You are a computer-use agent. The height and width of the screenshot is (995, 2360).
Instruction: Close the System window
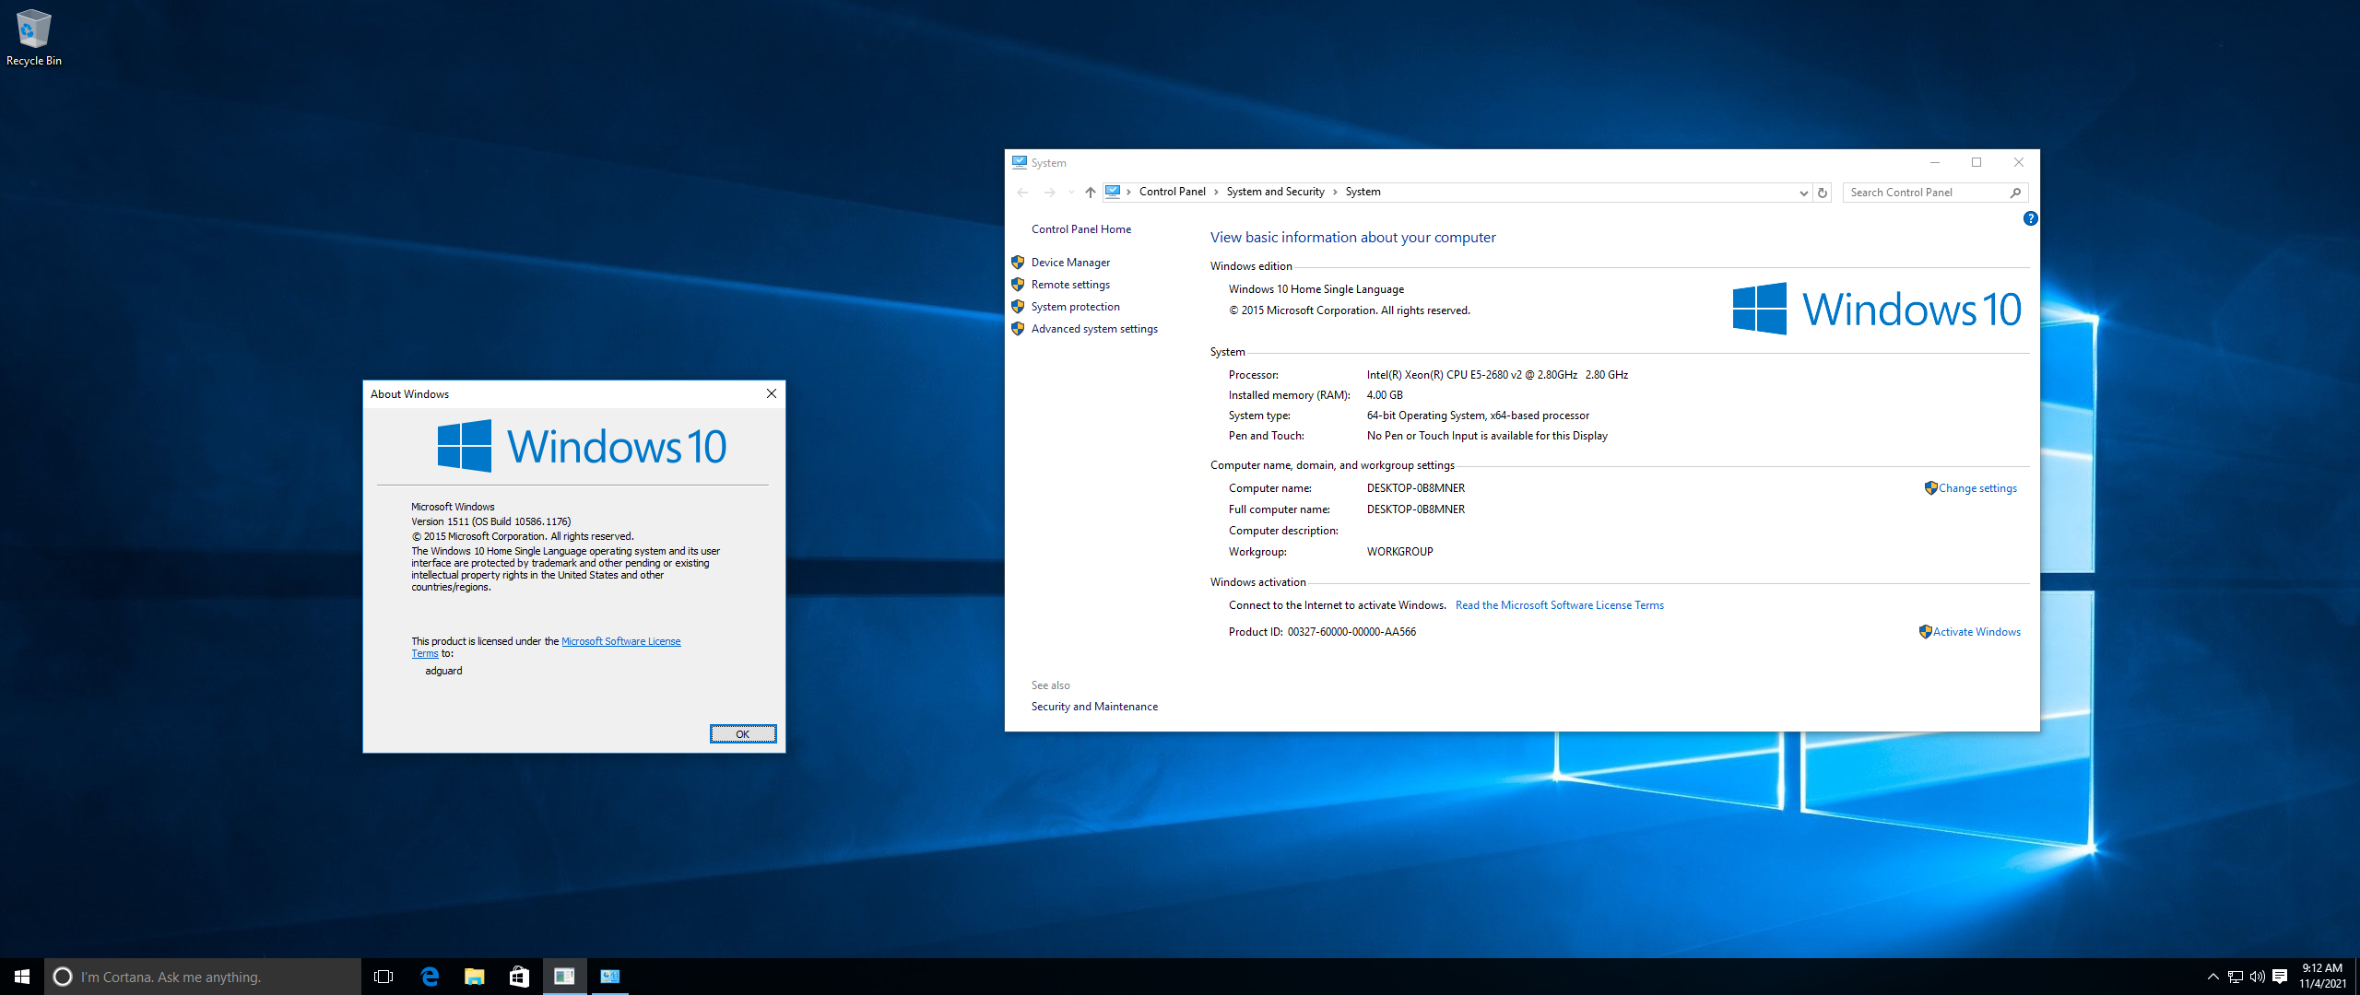(2018, 162)
